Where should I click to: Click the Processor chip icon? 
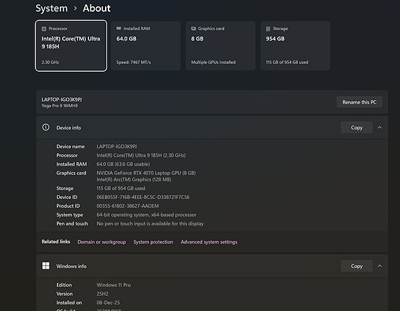(x=44, y=29)
